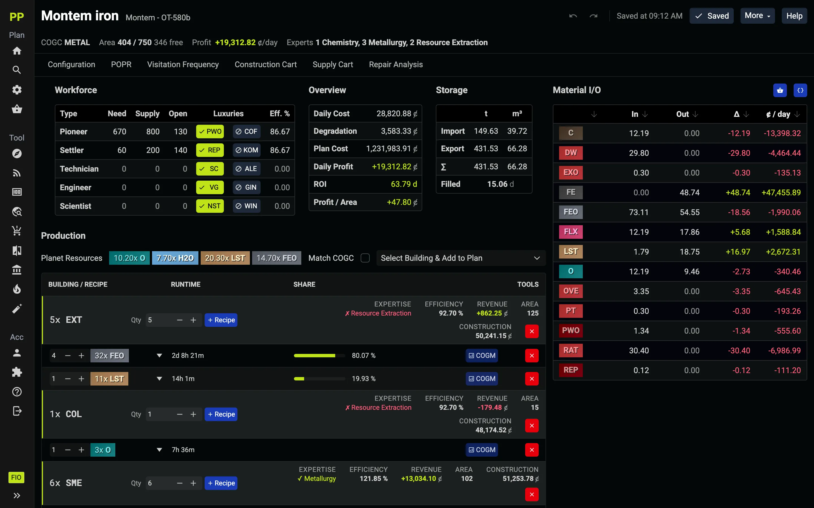Viewport: 814px width, 508px height.
Task: Remove the EXT building with red X
Action: [532, 331]
